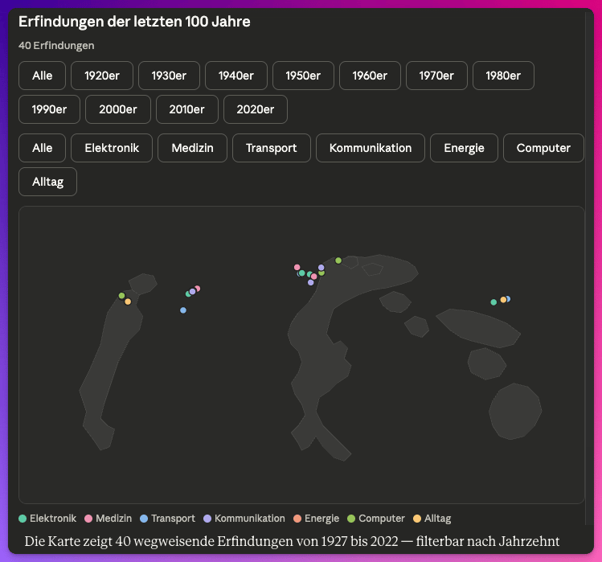The width and height of the screenshot is (602, 562).
Task: Click the Alltag legend color dot
Action: tap(417, 519)
